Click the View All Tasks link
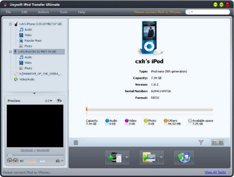234x177 pixels. point(215,172)
